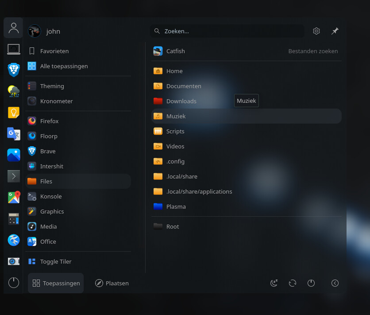Open the .local/share/applications folder
This screenshot has width=370, height=315.
tap(247, 191)
